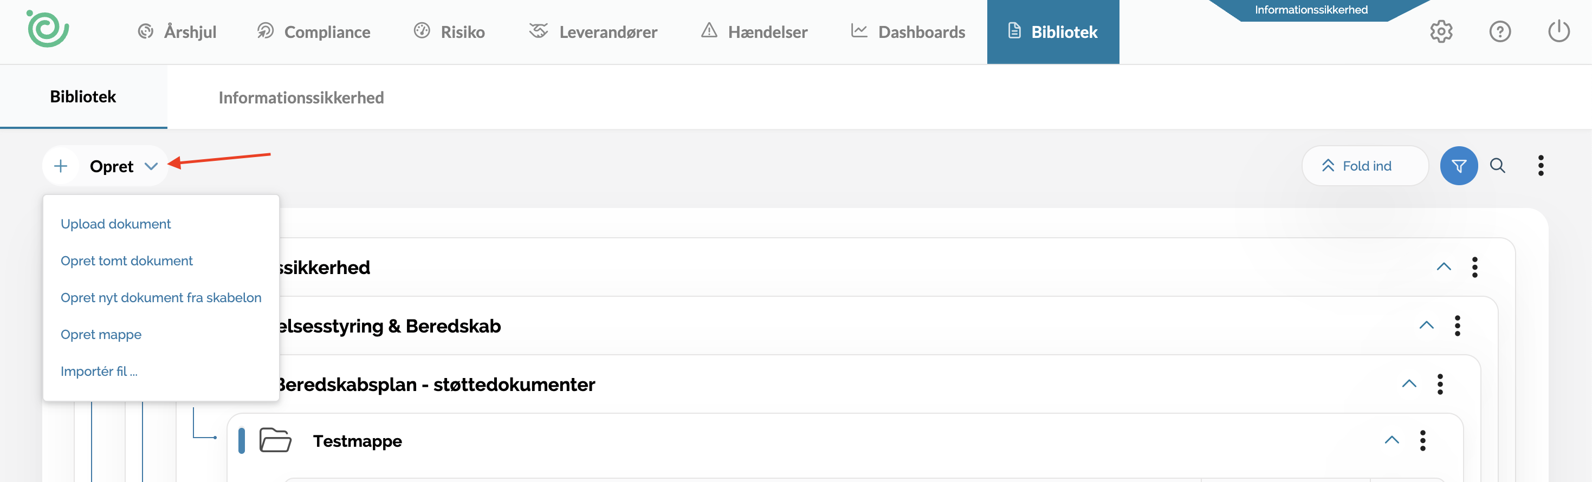Screen dimensions: 1592x482
Task: Collapse the Beredskab folder with chevron
Action: coord(1426,325)
